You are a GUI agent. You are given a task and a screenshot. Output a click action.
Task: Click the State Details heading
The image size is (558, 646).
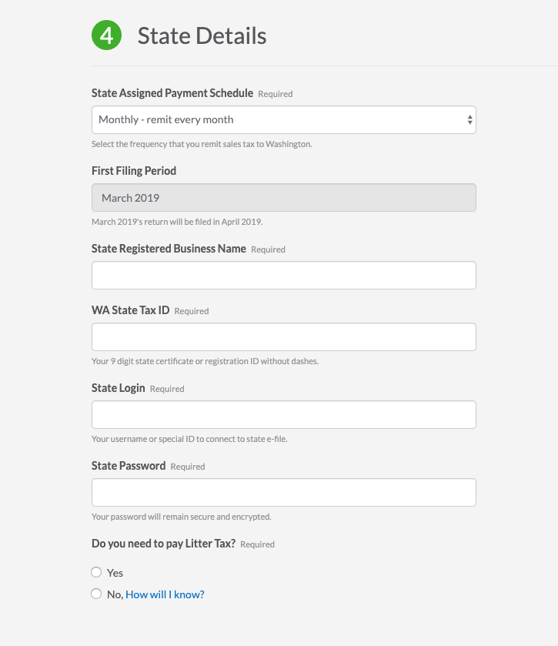pos(202,36)
